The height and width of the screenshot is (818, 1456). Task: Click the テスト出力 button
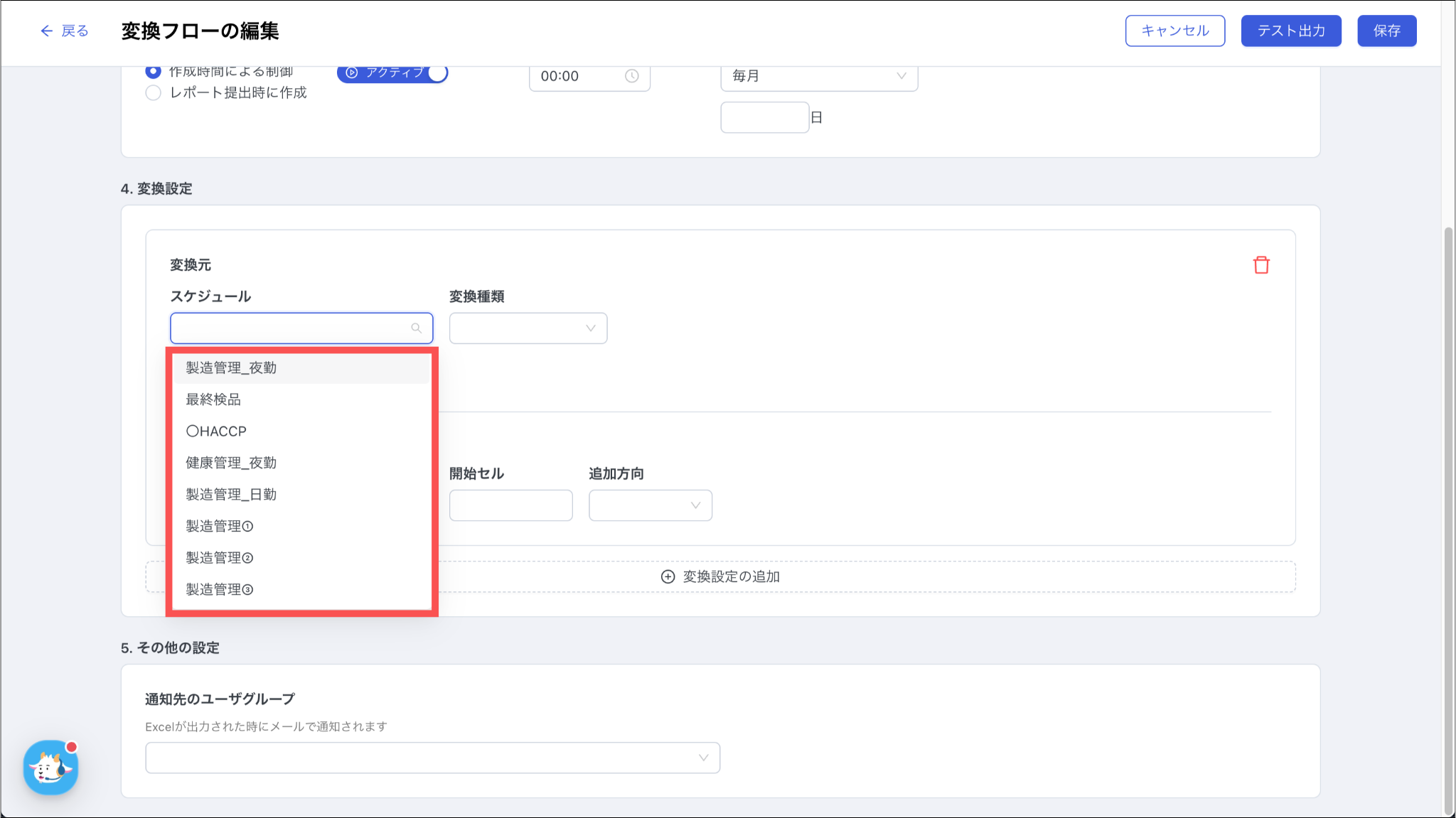(1291, 31)
